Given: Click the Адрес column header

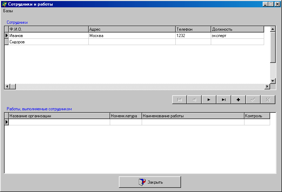Looking at the screenshot, I should pyautogui.click(x=132, y=29).
